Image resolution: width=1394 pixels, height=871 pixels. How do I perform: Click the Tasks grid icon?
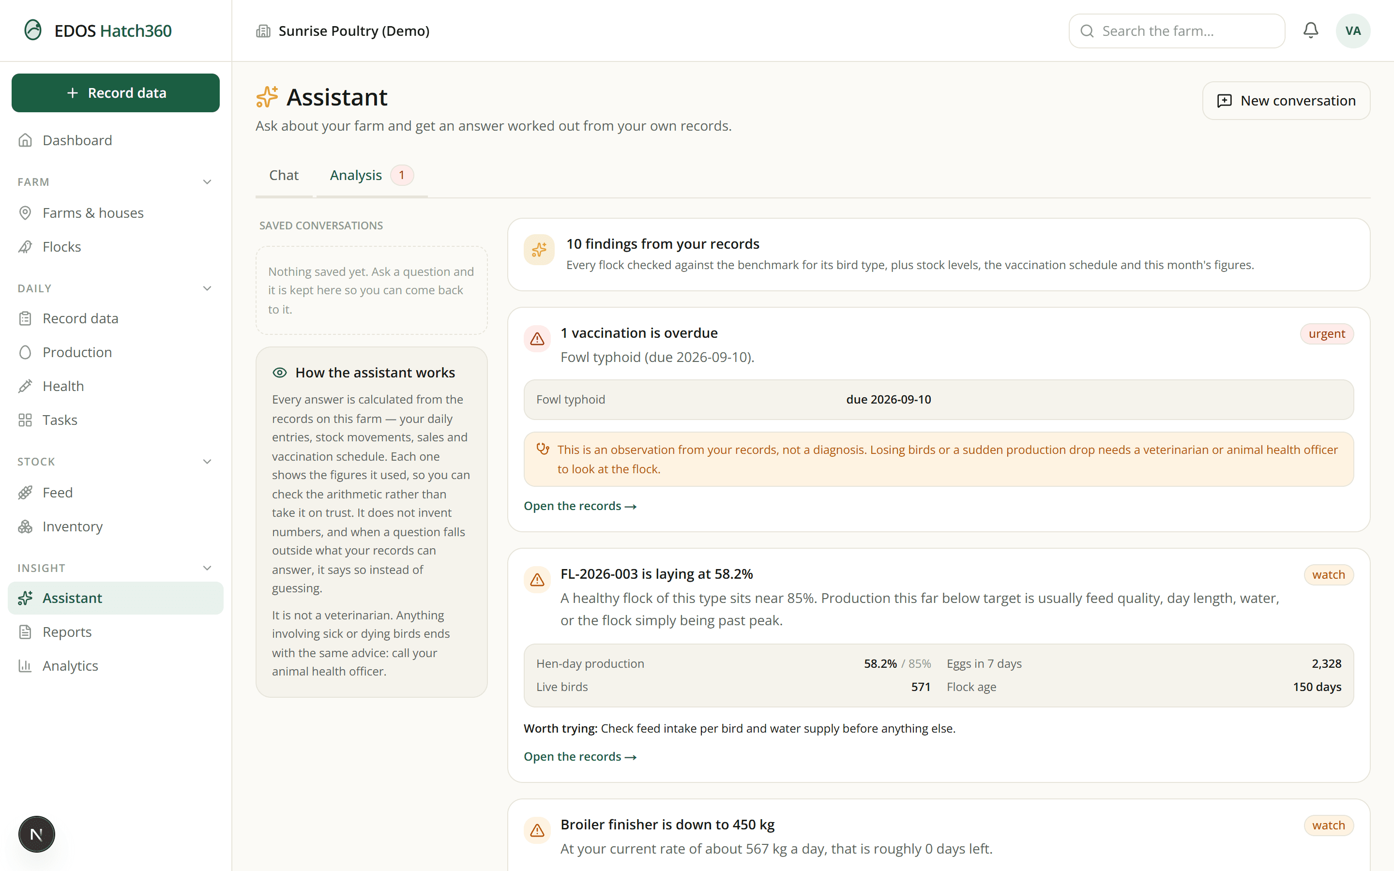(25, 420)
